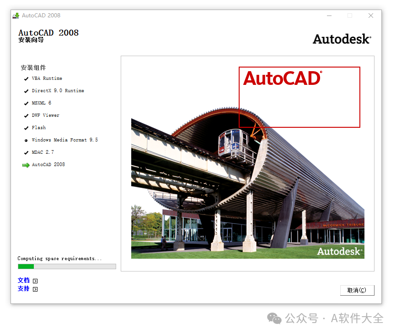Select the DWF Viewer component text
396x334 pixels.
(x=45, y=115)
